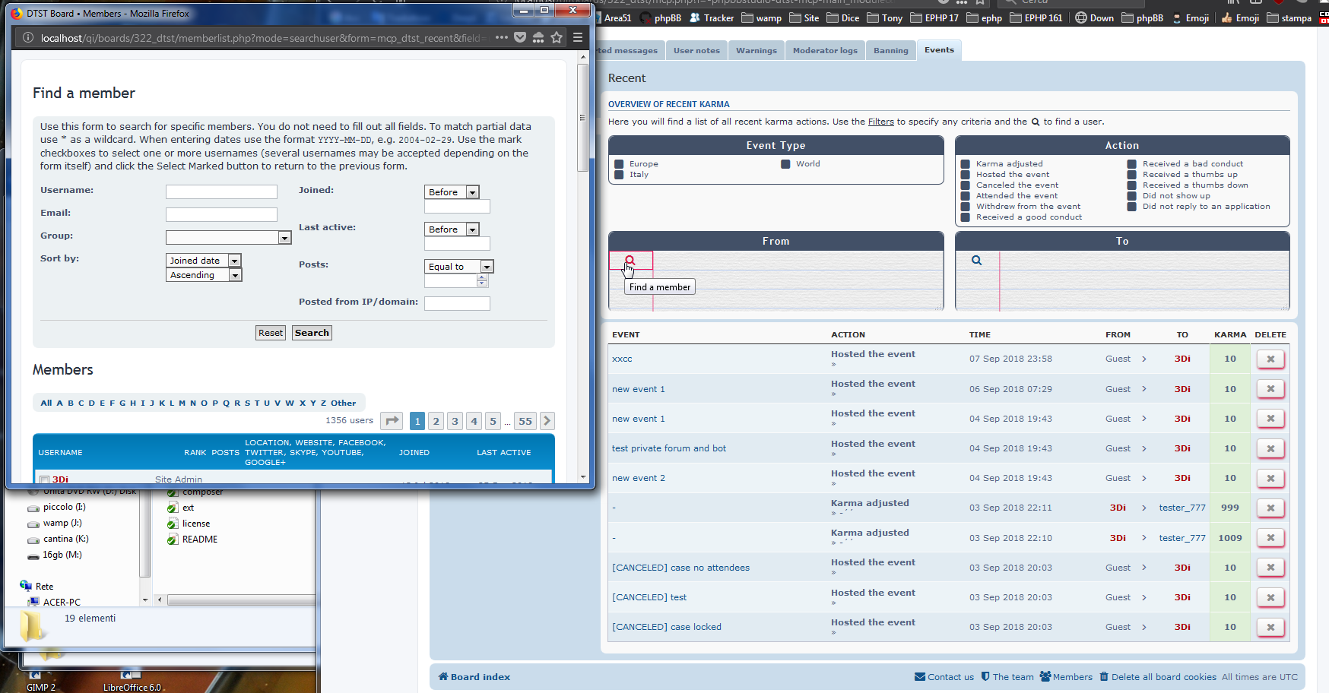This screenshot has height=693, width=1329.
Task: Open GIMP 2 desktop shortcut
Action: [41, 682]
